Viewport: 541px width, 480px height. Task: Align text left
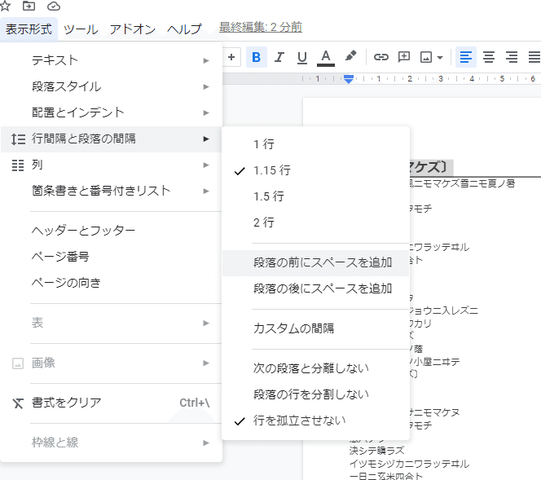tap(466, 57)
